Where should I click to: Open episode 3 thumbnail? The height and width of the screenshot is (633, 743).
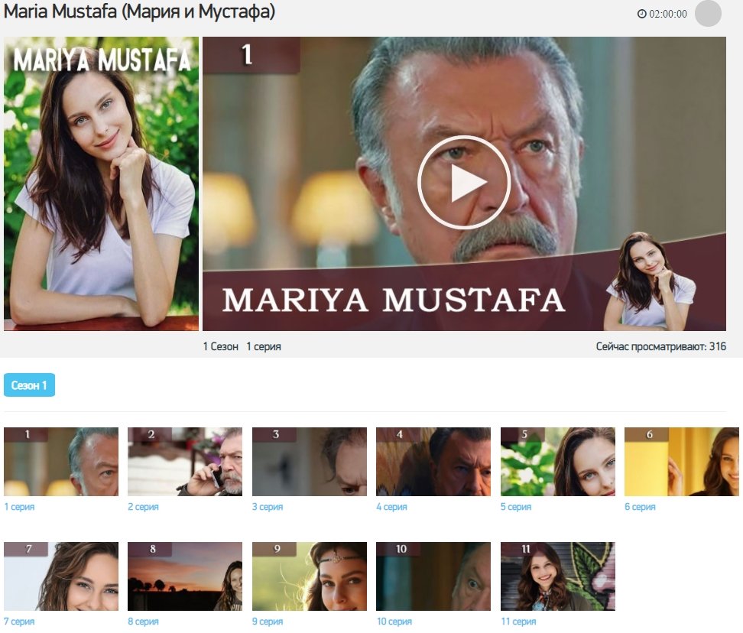310,462
